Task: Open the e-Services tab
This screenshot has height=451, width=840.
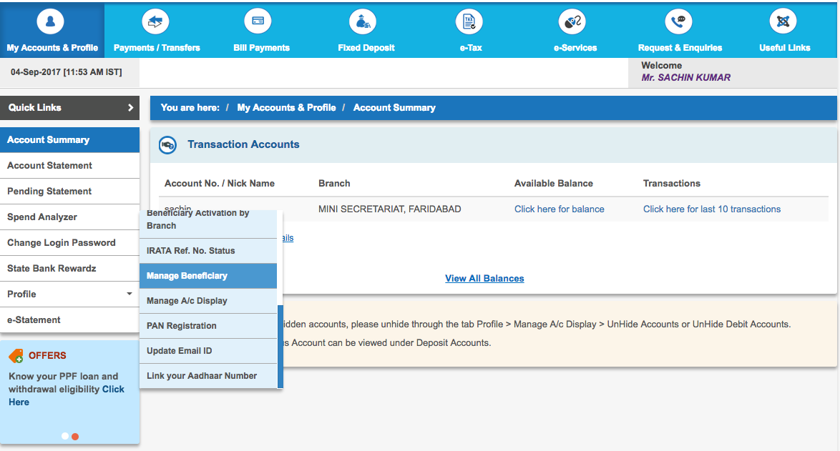Action: coord(575,30)
